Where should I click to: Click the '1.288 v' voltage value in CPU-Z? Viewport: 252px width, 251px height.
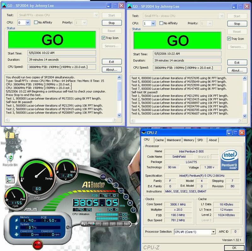(209, 167)
